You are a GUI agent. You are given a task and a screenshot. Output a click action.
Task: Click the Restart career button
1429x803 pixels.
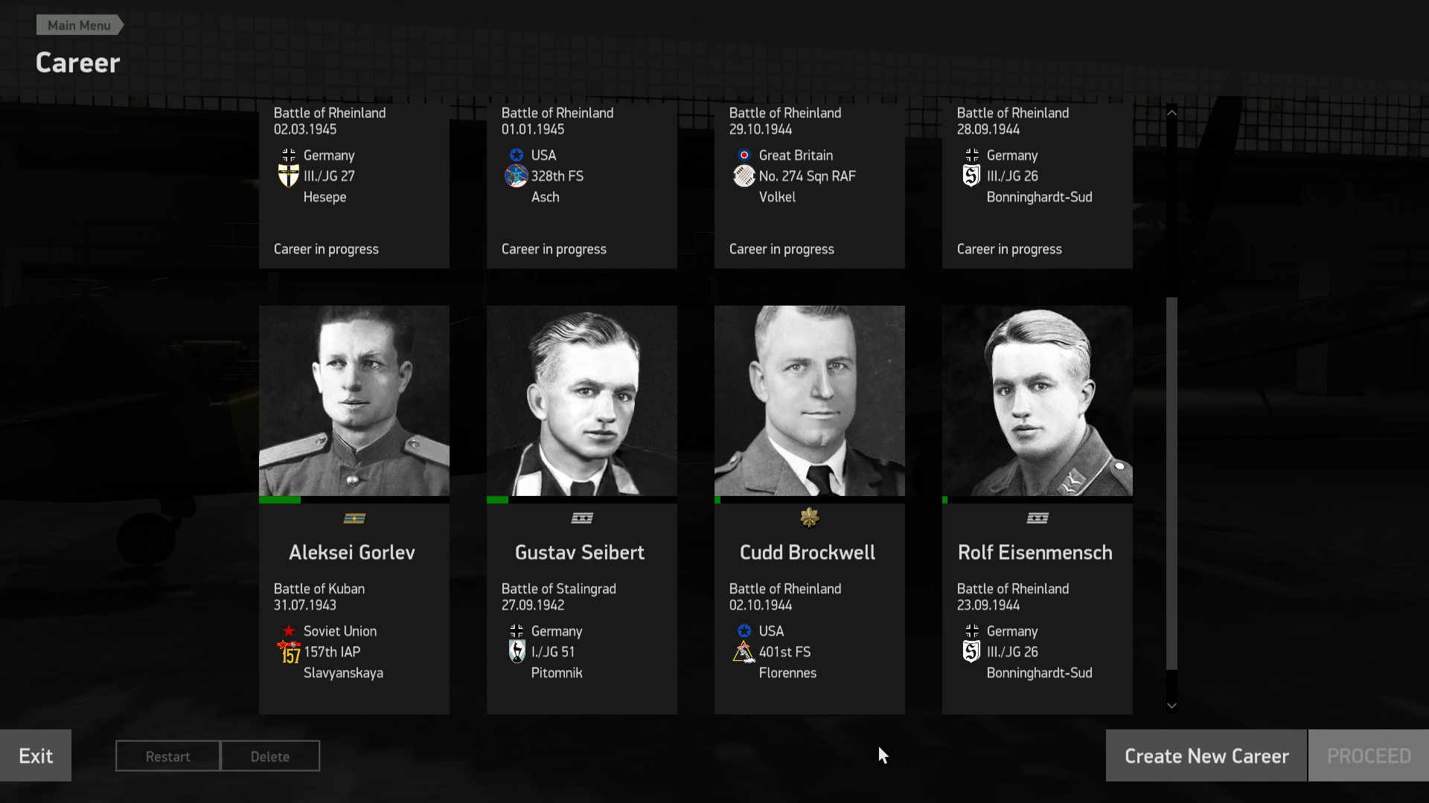tap(167, 756)
